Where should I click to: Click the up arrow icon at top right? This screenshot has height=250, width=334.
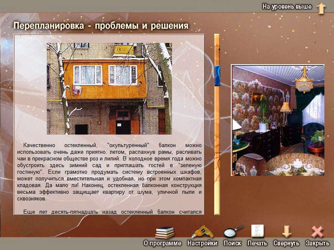point(321,8)
